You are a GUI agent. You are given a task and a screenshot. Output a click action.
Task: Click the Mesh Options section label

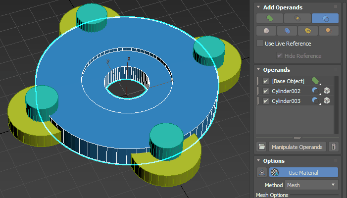(x=272, y=195)
